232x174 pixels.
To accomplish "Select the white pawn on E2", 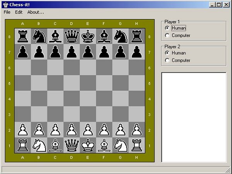I will pos(88,129).
